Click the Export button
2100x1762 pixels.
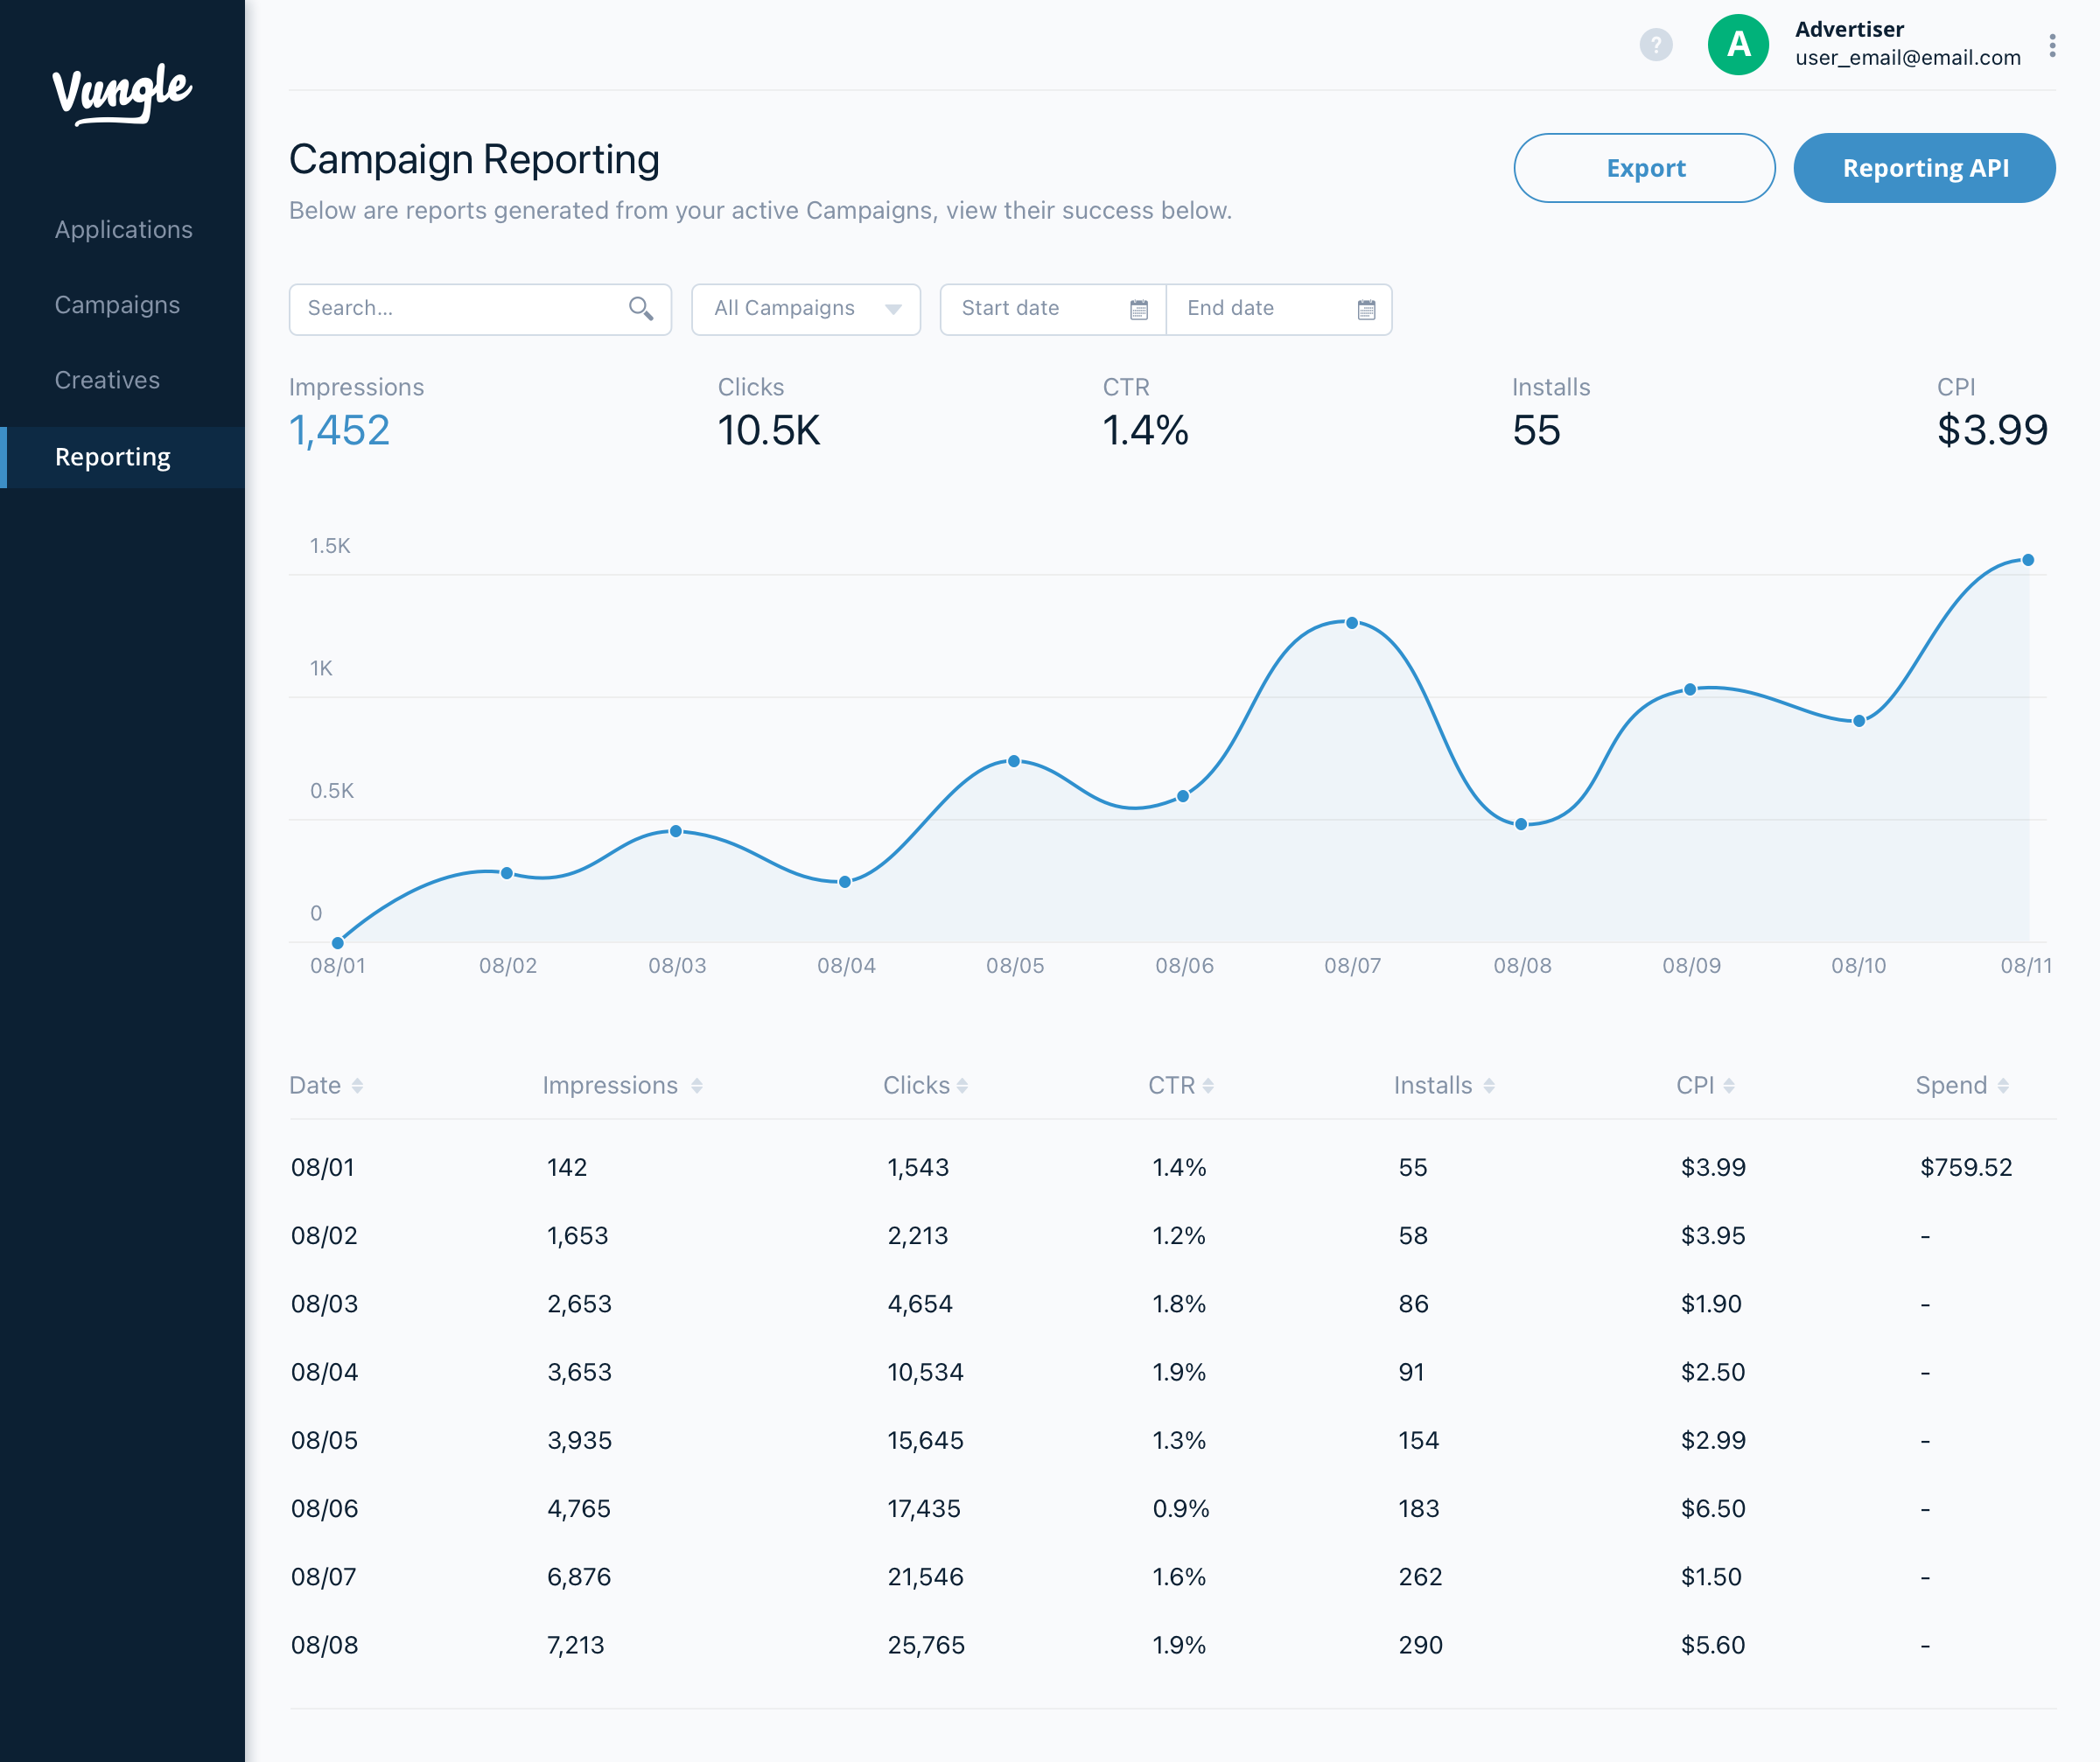(x=1644, y=168)
